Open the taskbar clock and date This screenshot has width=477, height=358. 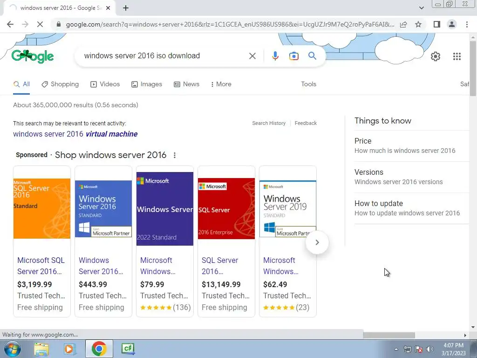[454, 349]
